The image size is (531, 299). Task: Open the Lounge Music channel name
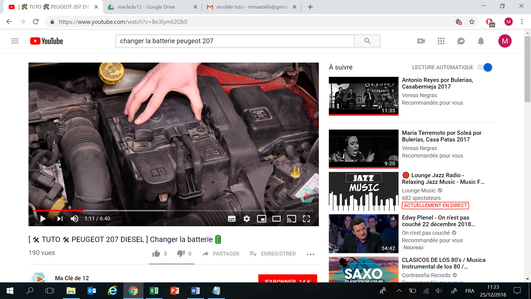point(419,190)
